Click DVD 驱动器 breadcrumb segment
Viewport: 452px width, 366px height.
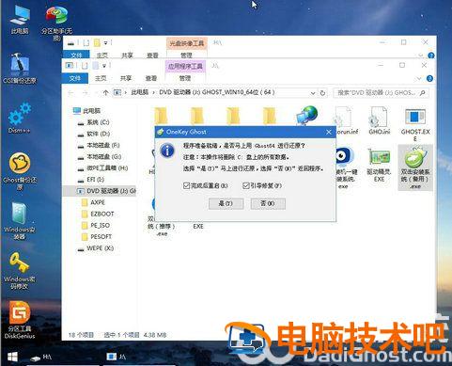click(x=217, y=92)
